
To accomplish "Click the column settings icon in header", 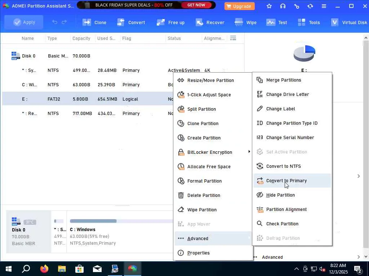I will (233, 38).
